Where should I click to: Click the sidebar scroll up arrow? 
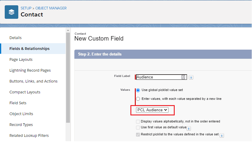click(x=68, y=30)
